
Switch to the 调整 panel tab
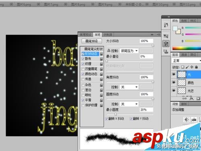point(175,104)
